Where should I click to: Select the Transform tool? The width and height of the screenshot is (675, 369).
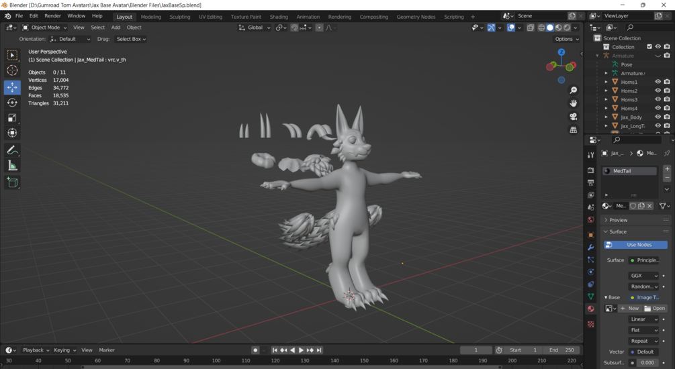(x=12, y=132)
